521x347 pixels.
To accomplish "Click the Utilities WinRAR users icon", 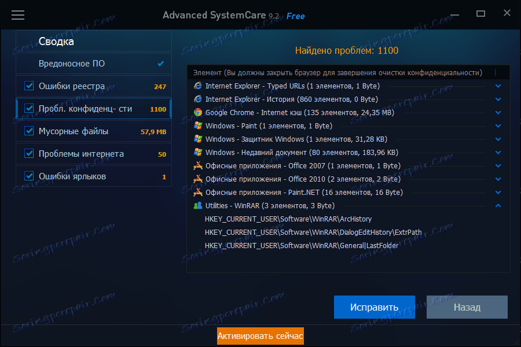I will [198, 205].
